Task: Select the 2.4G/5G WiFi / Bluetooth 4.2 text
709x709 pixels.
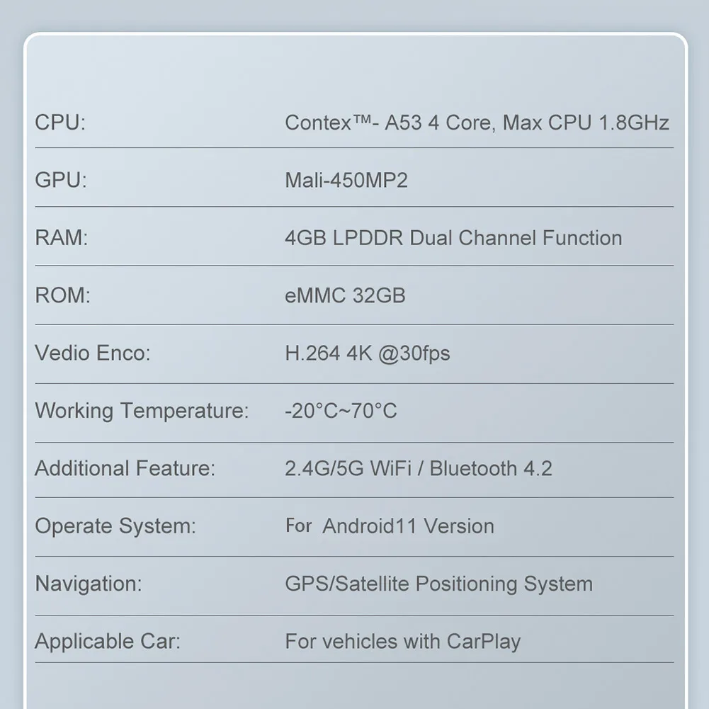Action: (418, 468)
